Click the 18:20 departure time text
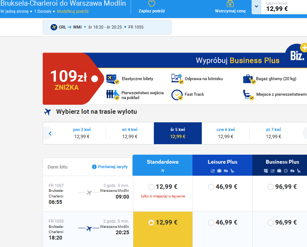The height and width of the screenshot is (247, 307). pos(55,238)
